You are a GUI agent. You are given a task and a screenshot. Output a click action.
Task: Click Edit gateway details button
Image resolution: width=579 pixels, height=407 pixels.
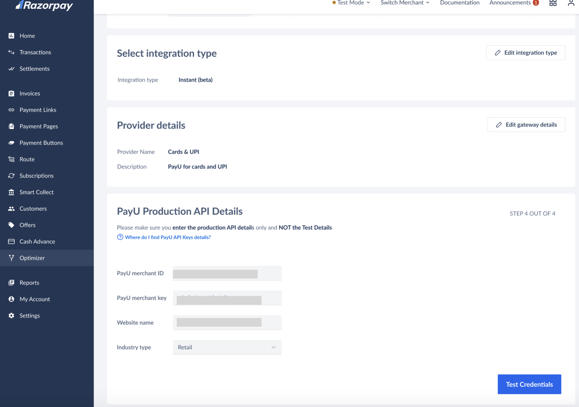(526, 125)
